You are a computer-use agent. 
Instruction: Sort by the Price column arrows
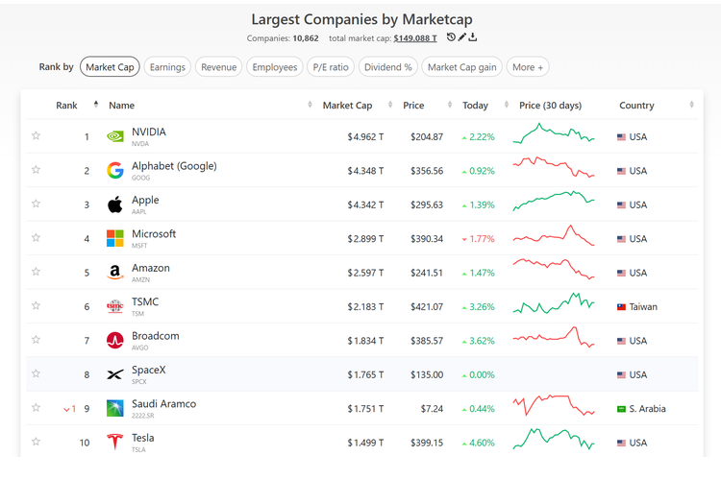(x=450, y=105)
